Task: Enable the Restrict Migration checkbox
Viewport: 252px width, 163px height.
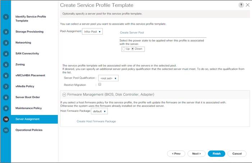Action: [100, 85]
